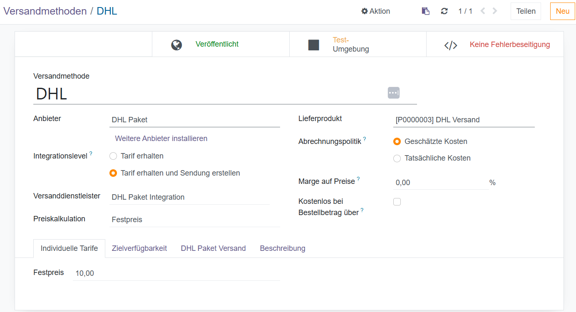Select the 'Tarif erhalten' radio option
Image resolution: width=576 pixels, height=312 pixels.
point(113,156)
